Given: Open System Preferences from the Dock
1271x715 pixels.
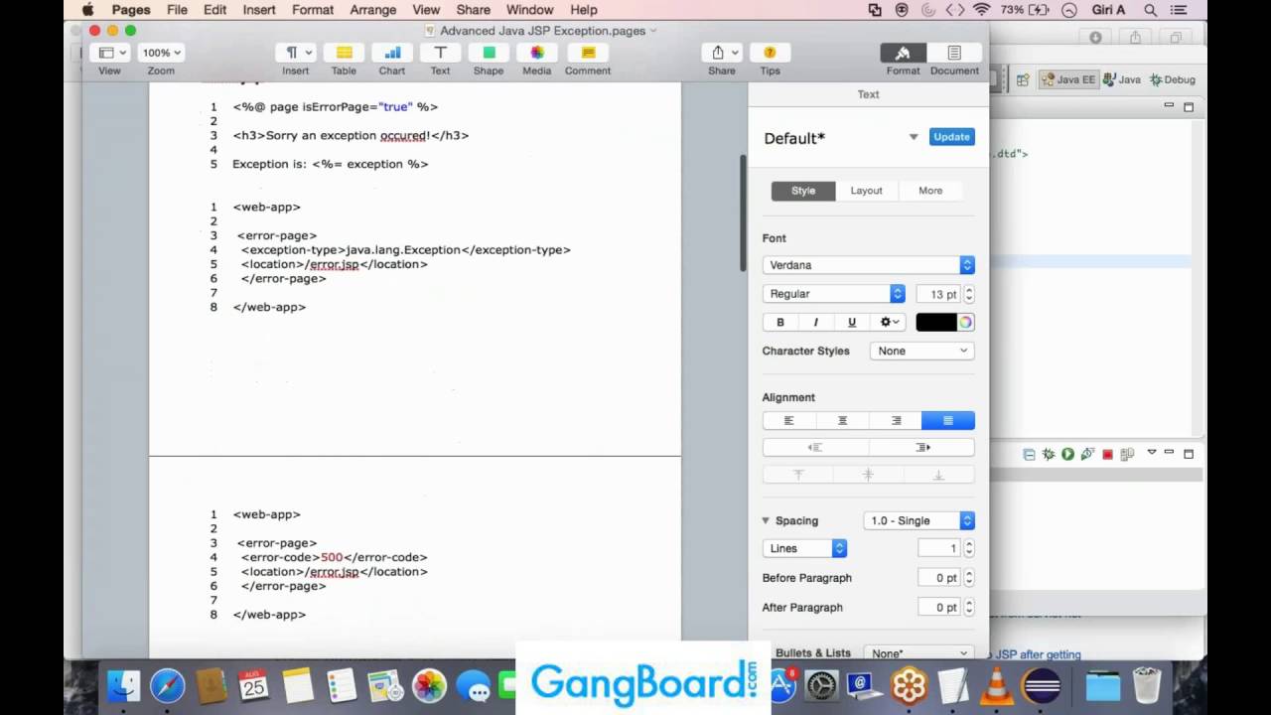Looking at the screenshot, I should [822, 685].
